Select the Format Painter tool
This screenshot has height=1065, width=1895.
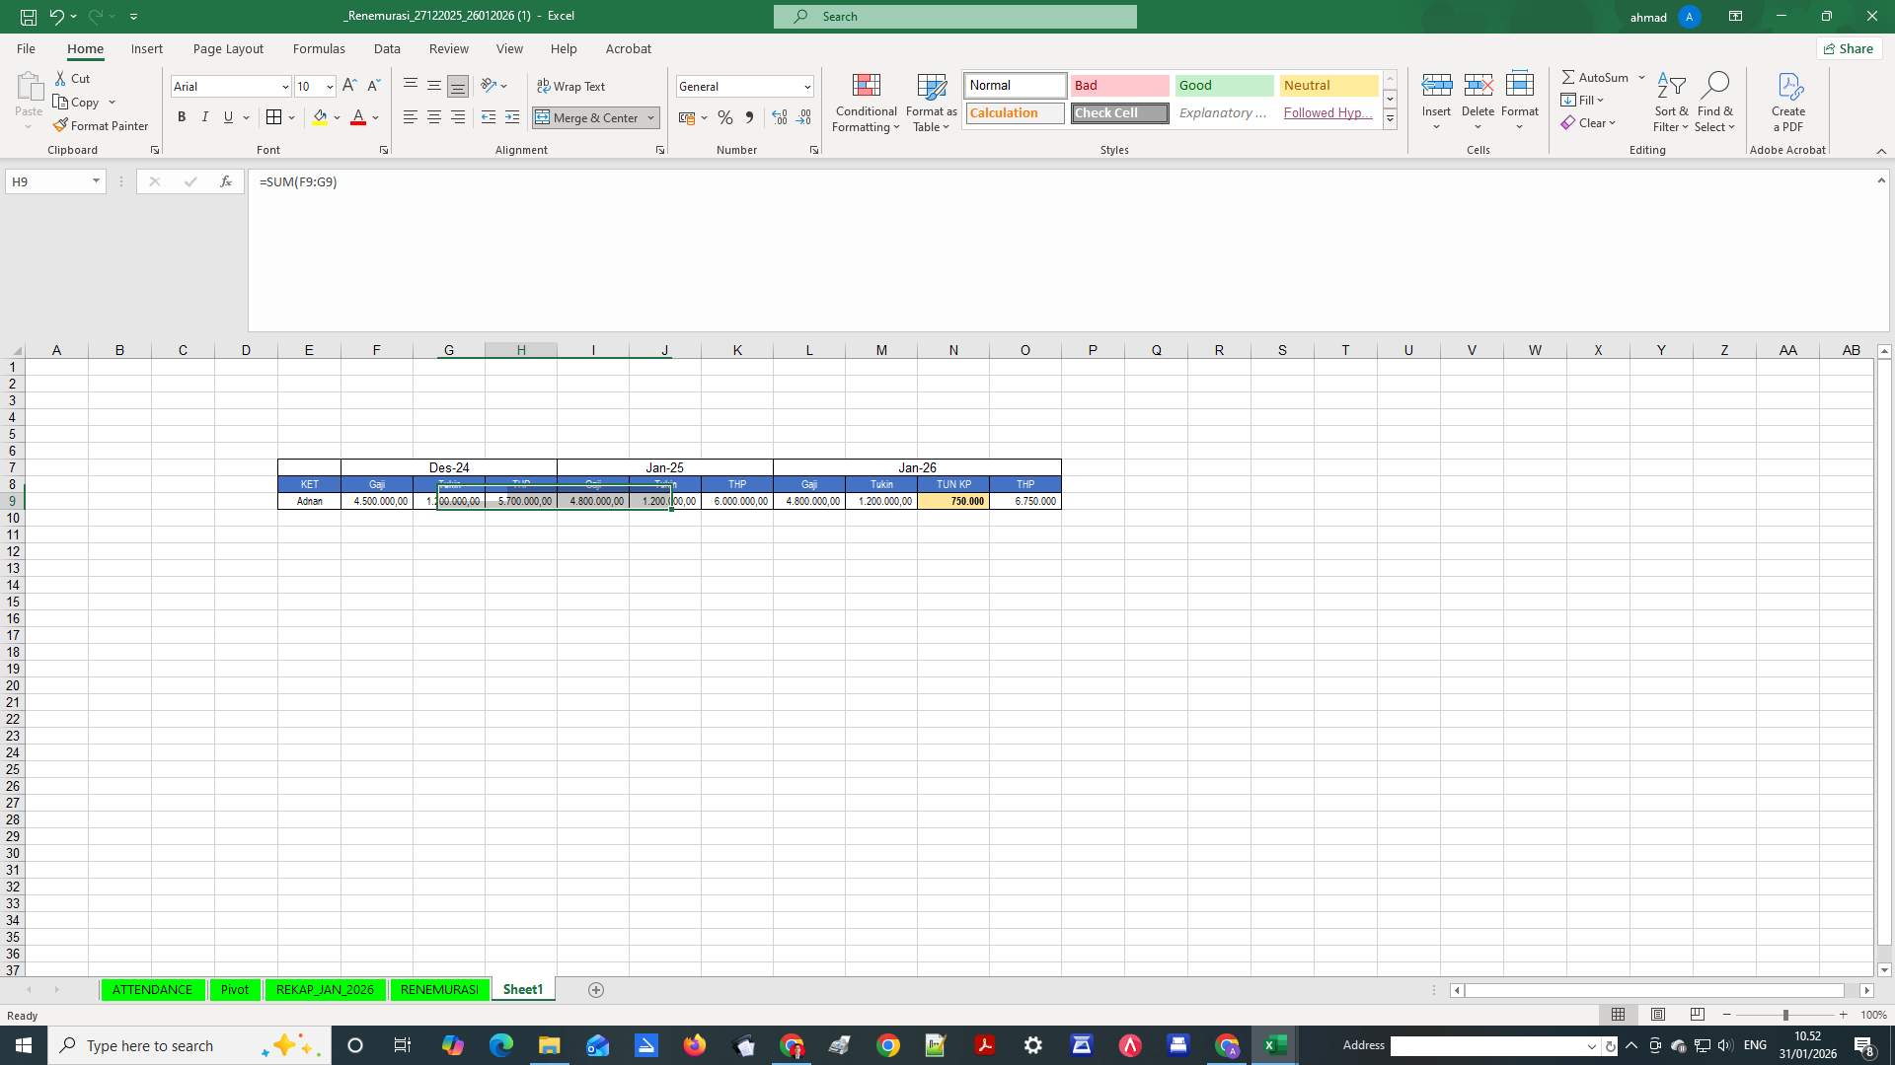pyautogui.click(x=102, y=125)
